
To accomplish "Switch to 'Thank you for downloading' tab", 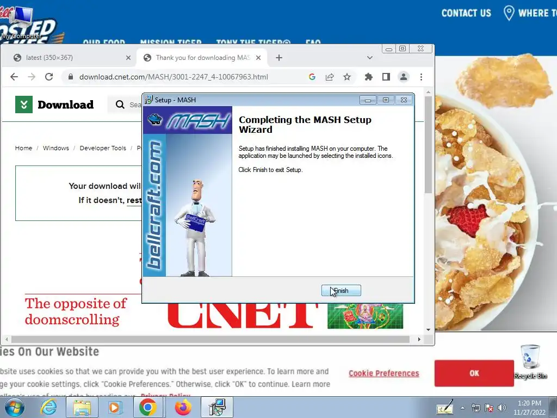I will click(202, 58).
